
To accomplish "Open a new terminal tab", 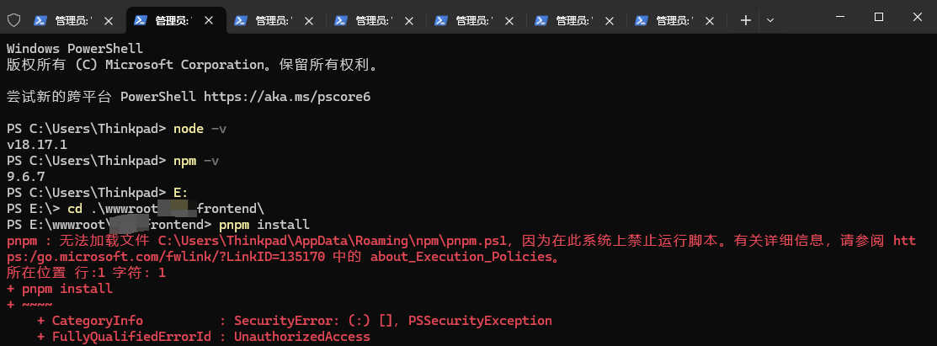I will [x=745, y=20].
